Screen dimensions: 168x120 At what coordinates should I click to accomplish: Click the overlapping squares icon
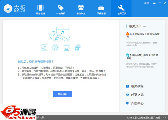click(x=77, y=47)
